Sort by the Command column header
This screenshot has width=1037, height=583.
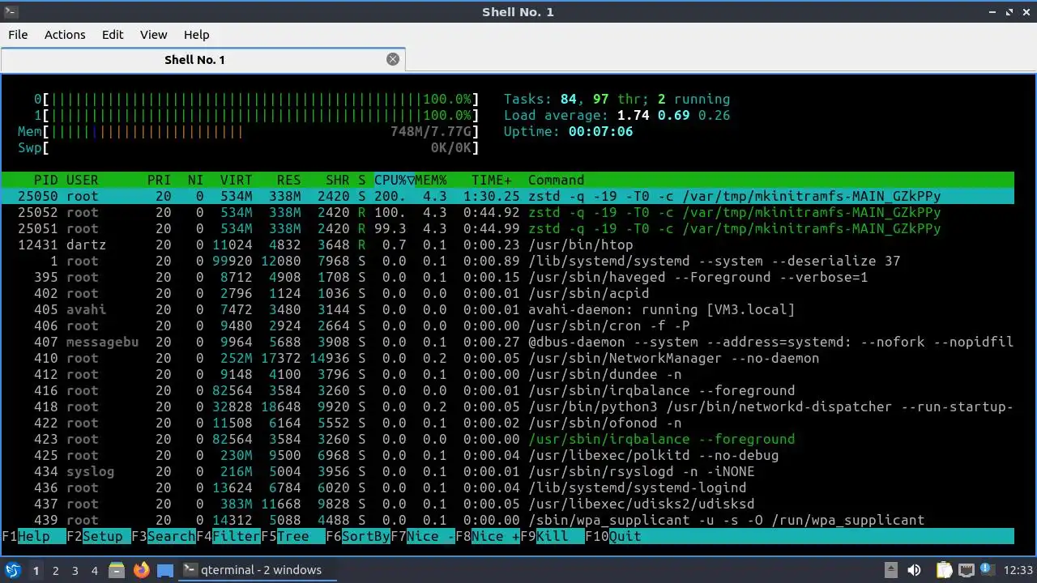[x=557, y=180]
